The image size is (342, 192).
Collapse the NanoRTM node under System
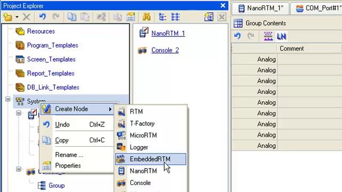(x=19, y=113)
